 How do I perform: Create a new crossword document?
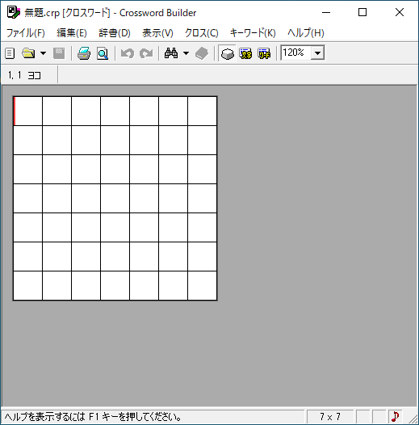coord(10,53)
